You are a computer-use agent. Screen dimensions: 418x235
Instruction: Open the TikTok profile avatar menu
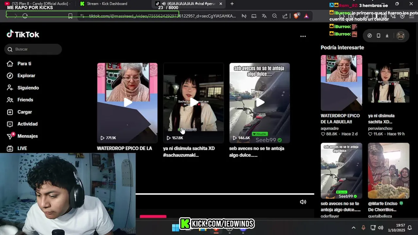(400, 36)
